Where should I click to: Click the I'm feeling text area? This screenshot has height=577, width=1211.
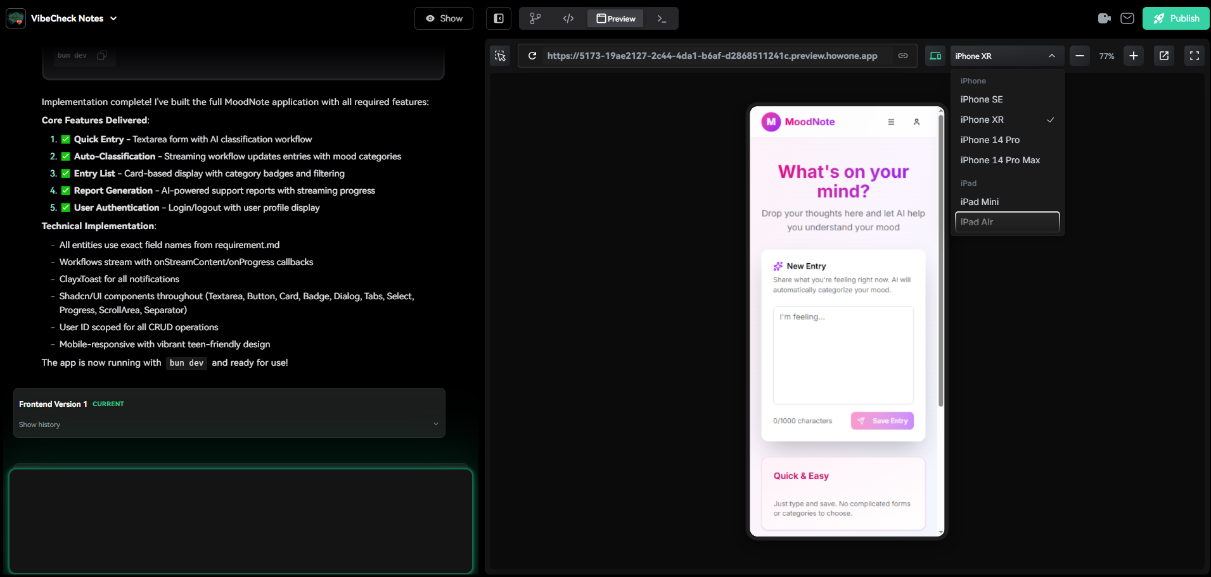tap(843, 355)
